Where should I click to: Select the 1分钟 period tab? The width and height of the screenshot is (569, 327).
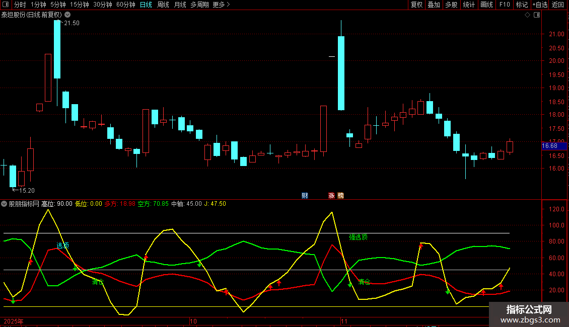click(x=38, y=5)
